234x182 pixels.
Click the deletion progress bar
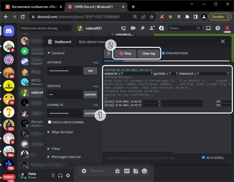point(167,61)
